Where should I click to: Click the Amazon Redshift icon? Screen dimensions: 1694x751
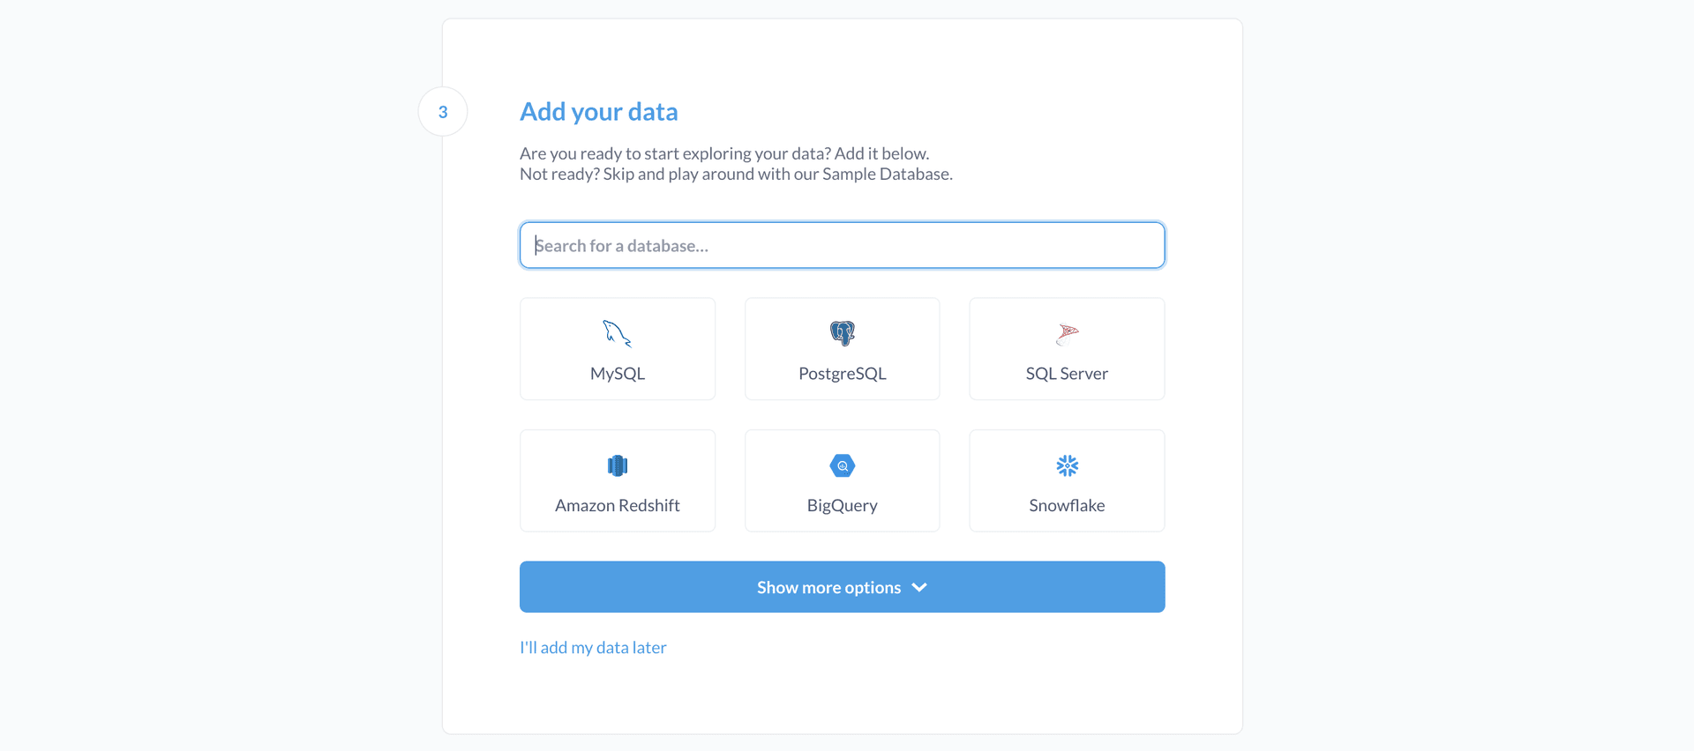(618, 465)
